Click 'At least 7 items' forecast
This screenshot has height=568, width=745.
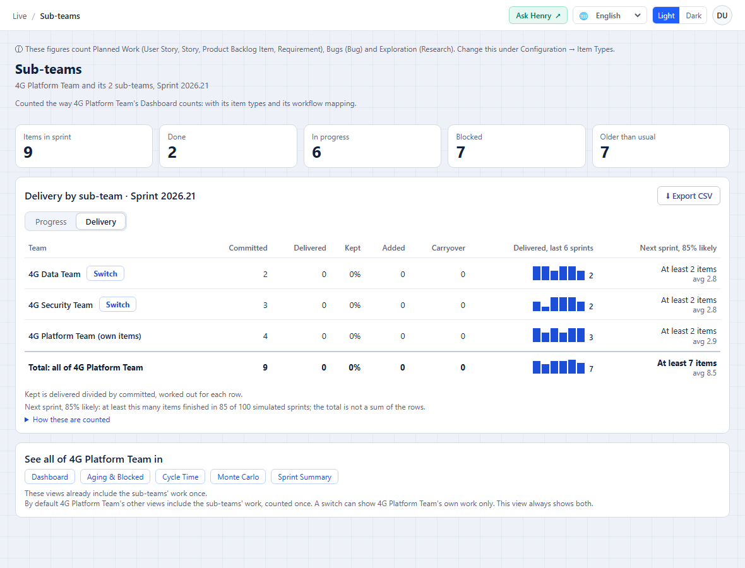686,363
